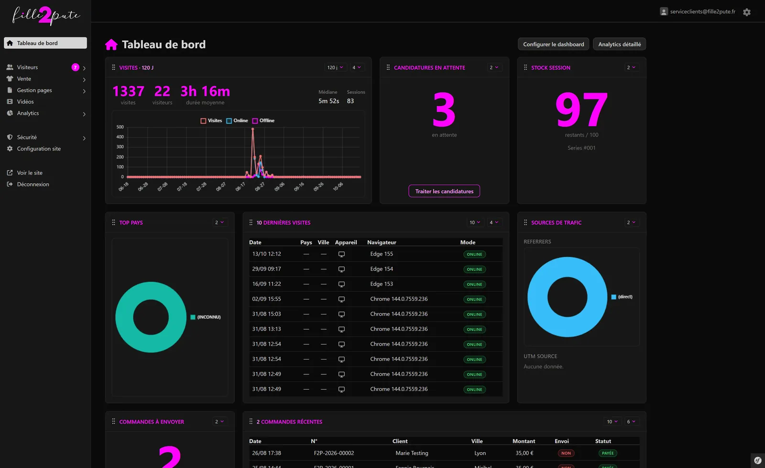Open the Visites widget width dropdown showing 4

point(357,67)
